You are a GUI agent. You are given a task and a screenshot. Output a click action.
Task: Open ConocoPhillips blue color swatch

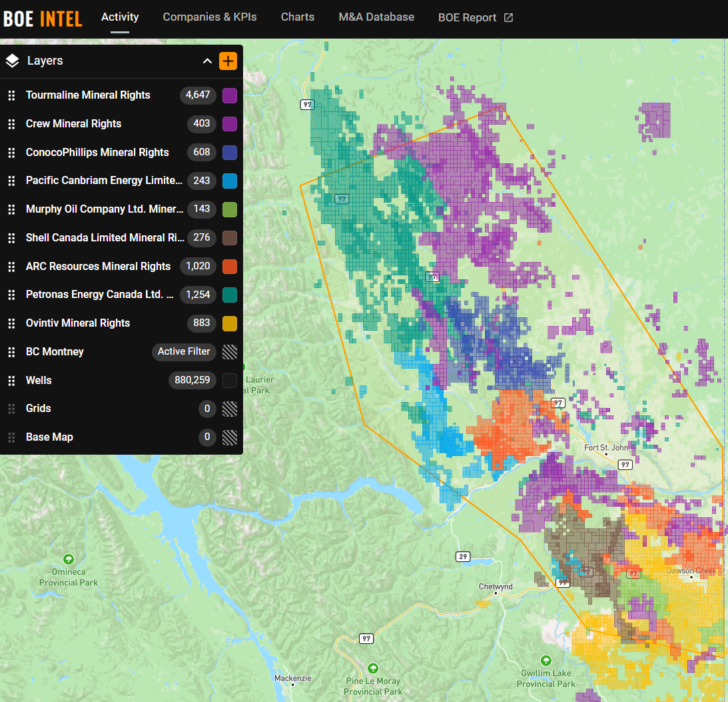[x=230, y=153]
